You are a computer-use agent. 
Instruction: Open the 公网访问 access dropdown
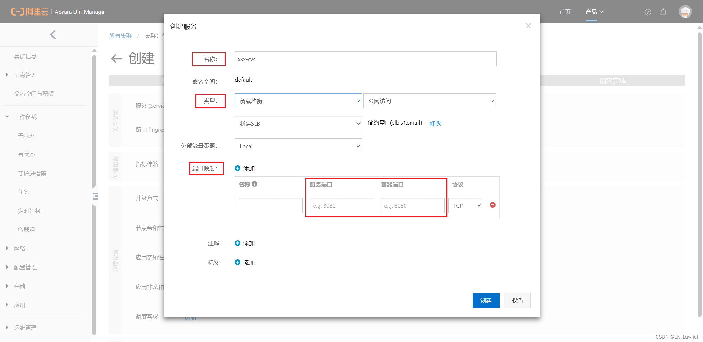coord(429,101)
